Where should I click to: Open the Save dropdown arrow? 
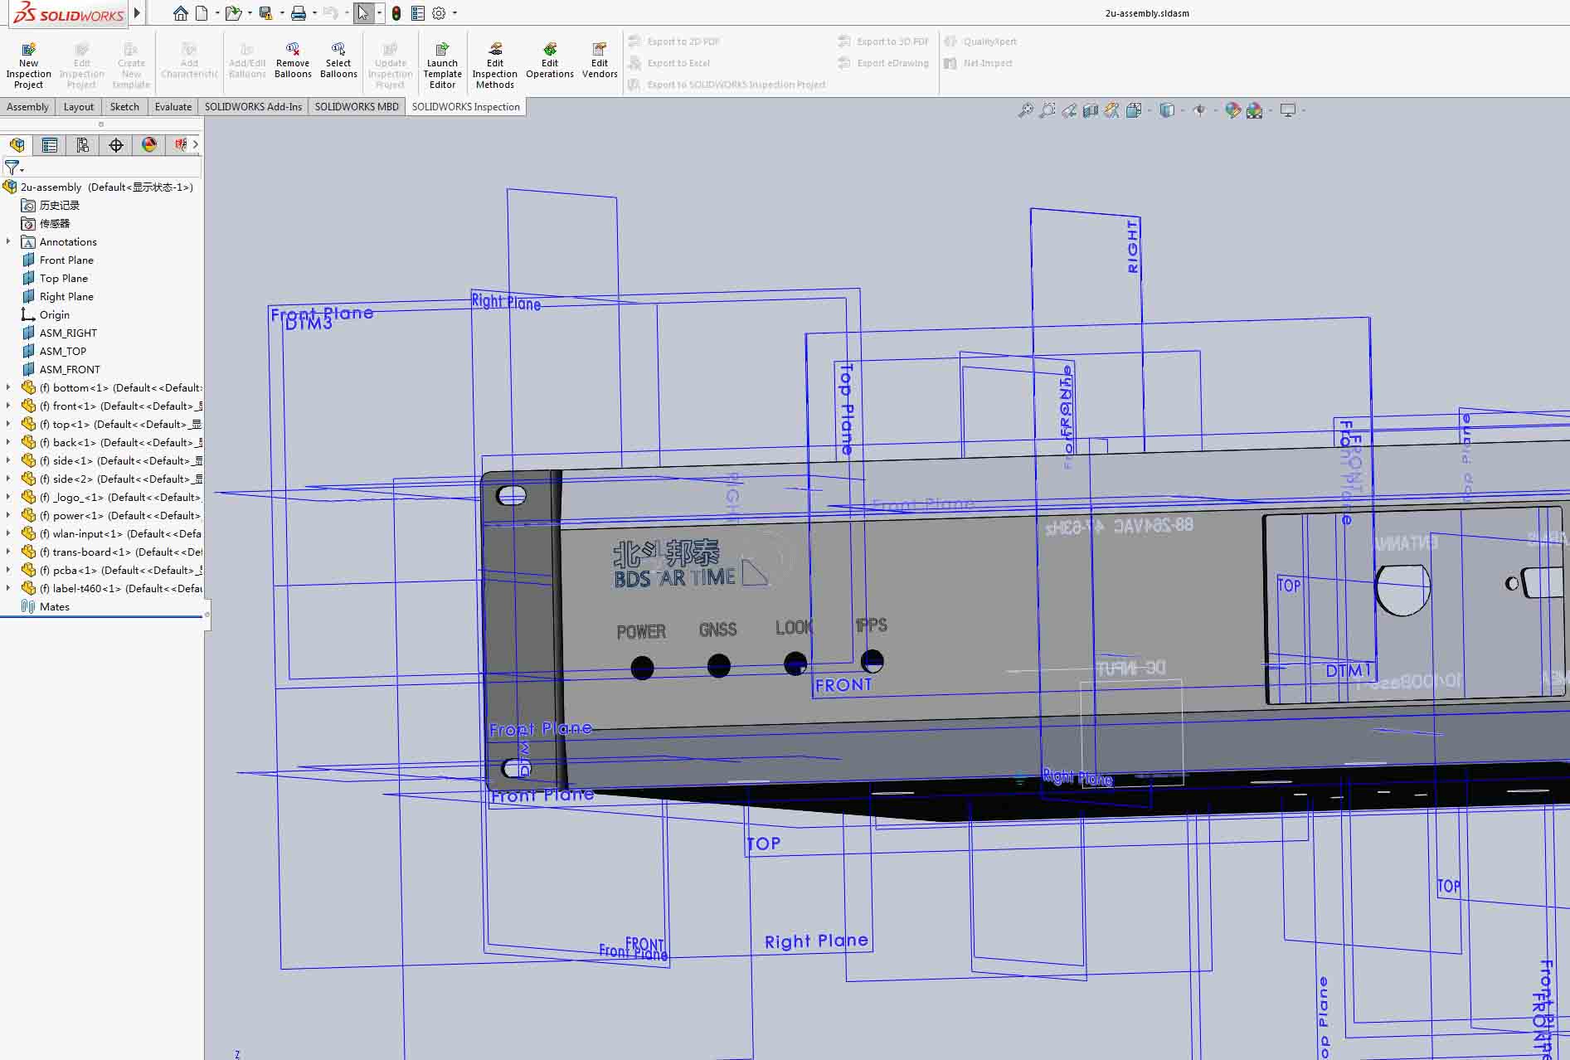click(x=282, y=13)
